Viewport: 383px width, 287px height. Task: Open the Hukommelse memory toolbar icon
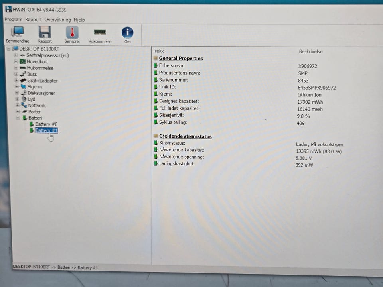click(100, 32)
